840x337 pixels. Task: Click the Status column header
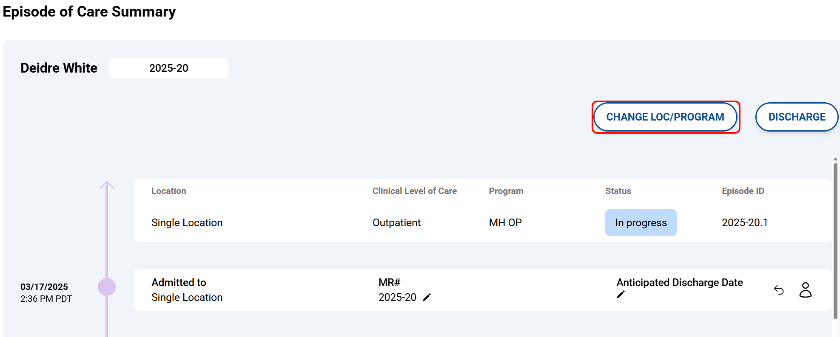point(618,191)
